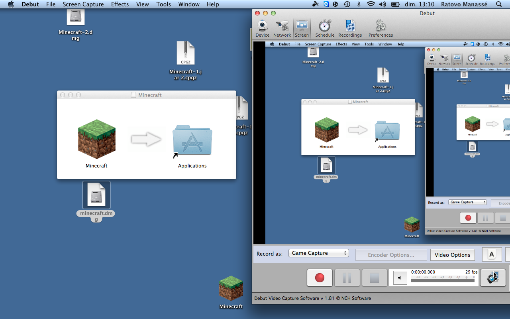This screenshot has height=319, width=510.
Task: Start recording with the red Record button
Action: coord(320,278)
